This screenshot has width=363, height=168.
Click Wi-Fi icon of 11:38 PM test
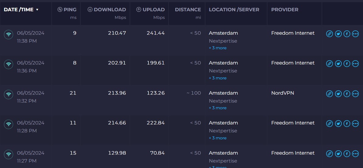click(9, 34)
